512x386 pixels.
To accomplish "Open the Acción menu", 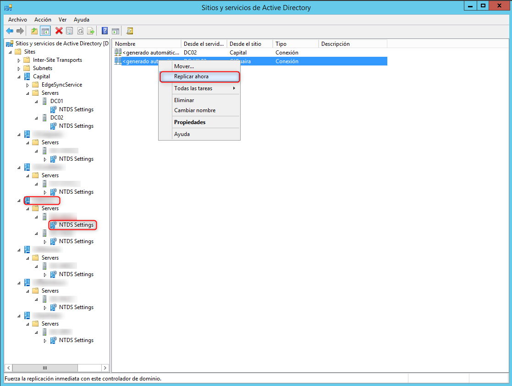I will coord(43,20).
